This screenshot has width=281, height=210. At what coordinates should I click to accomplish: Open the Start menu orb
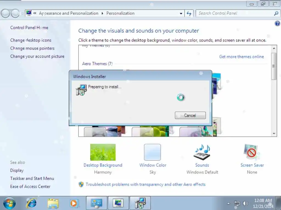(x=9, y=203)
